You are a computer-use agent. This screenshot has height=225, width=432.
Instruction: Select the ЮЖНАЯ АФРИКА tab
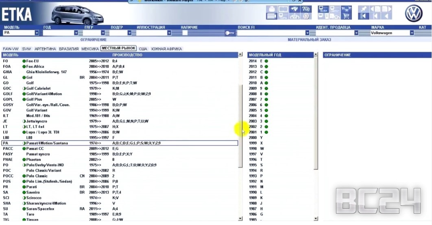(x=167, y=49)
